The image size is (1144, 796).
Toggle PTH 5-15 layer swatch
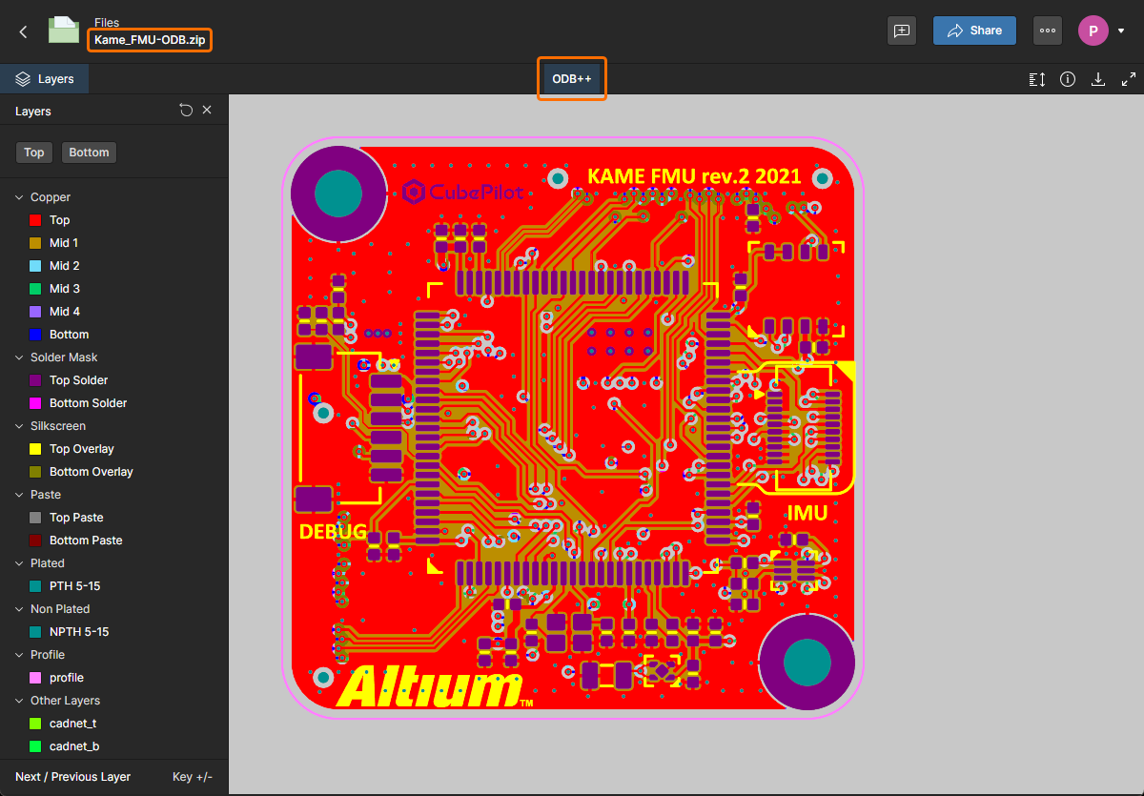point(36,586)
